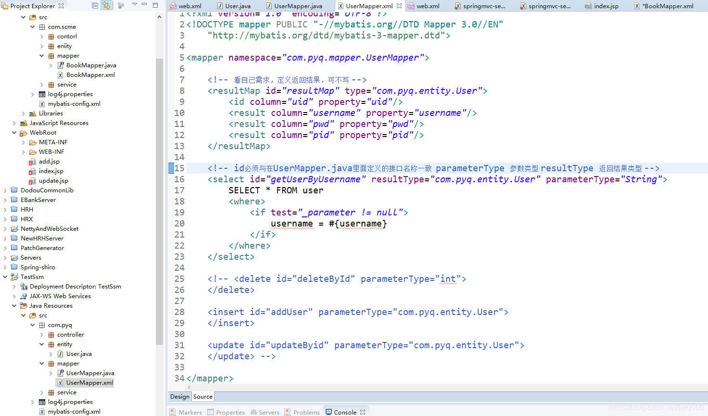This screenshot has width=708, height=416.
Task: Click the NettyAndWebSocket project icon
Action: click(x=14, y=229)
